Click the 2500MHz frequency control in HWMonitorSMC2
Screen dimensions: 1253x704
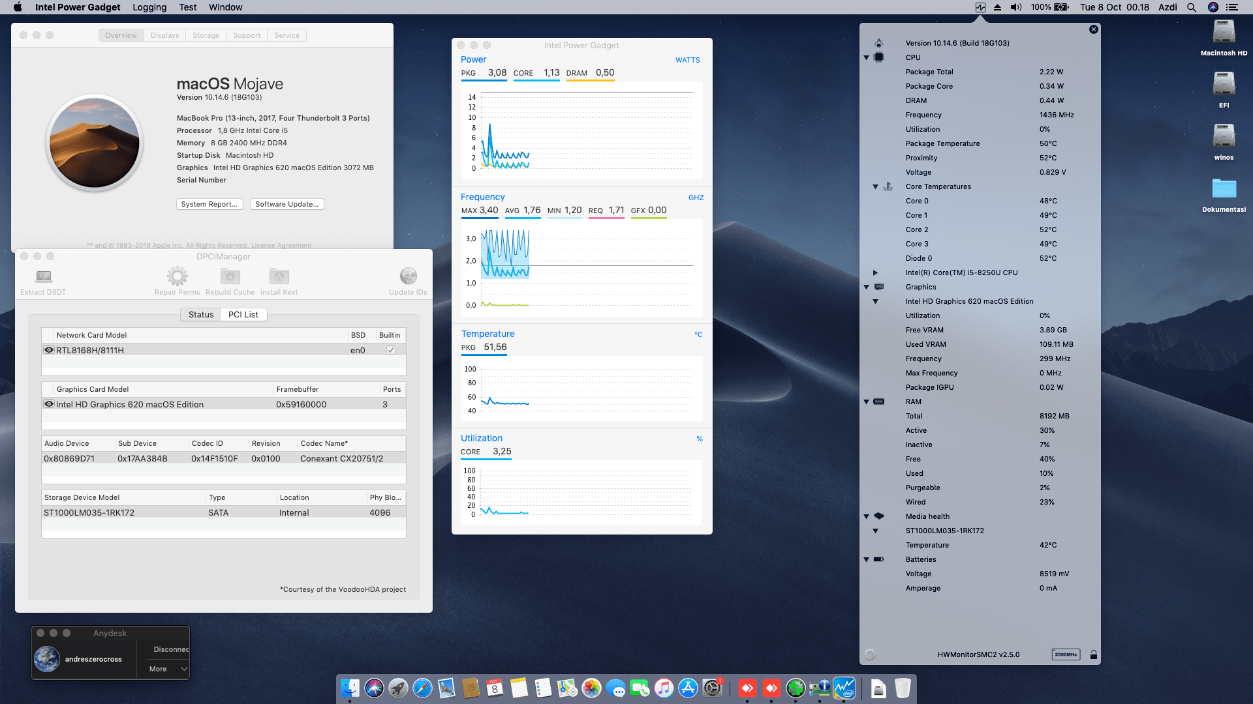coord(1066,654)
